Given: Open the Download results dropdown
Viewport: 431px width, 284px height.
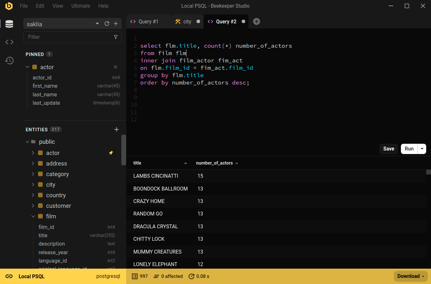Looking at the screenshot, I should pos(410,276).
